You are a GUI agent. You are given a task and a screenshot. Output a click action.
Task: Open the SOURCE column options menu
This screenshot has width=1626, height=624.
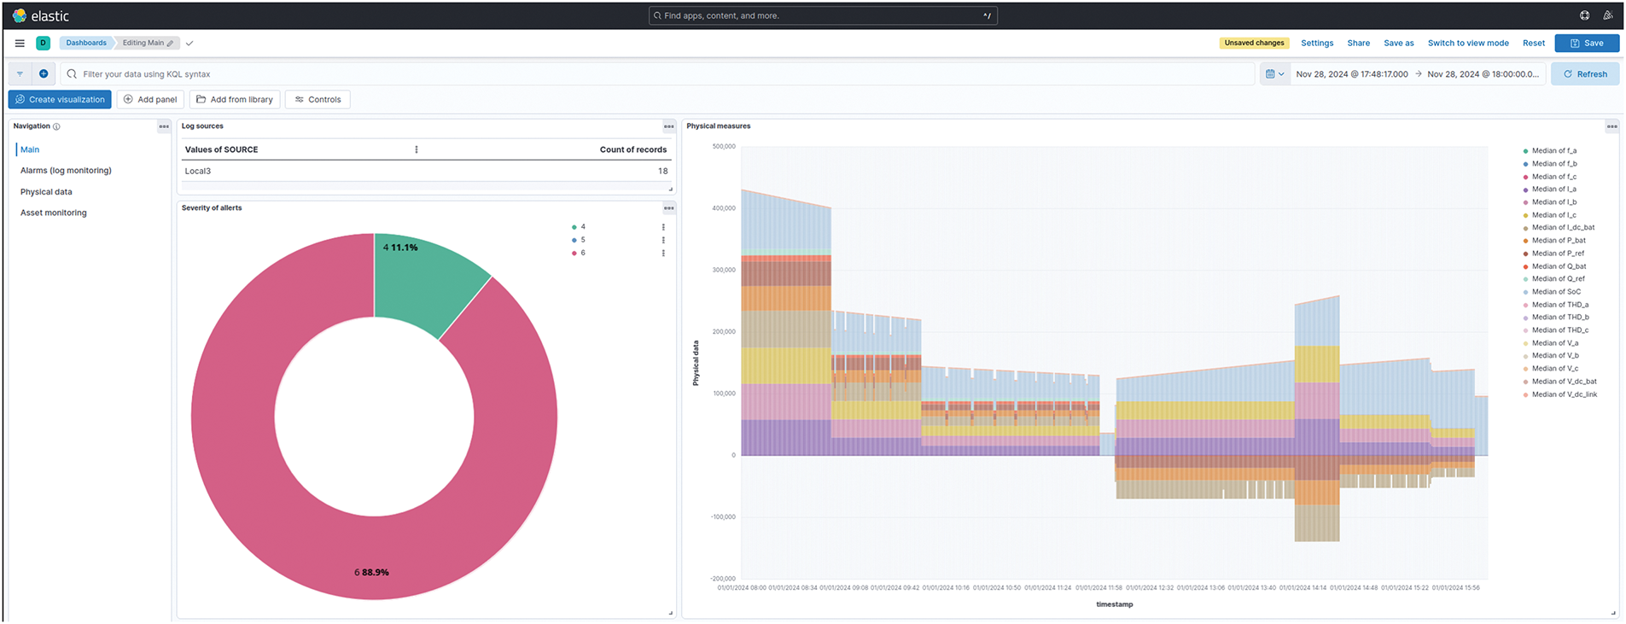(x=417, y=149)
